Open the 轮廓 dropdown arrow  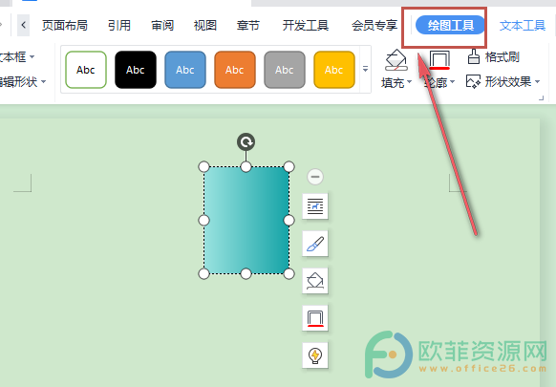453,82
